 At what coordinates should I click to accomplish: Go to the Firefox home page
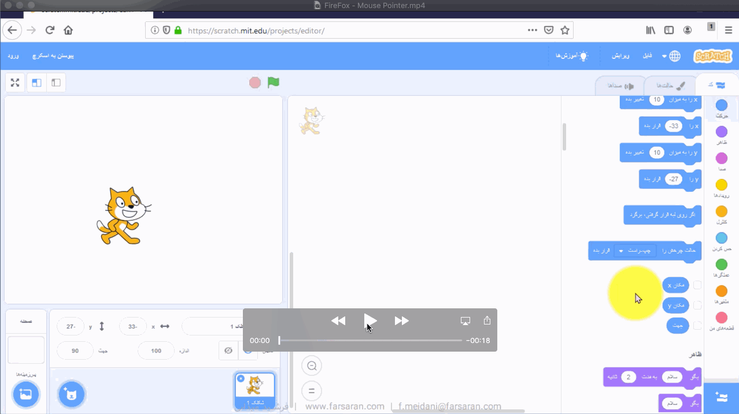pos(68,30)
